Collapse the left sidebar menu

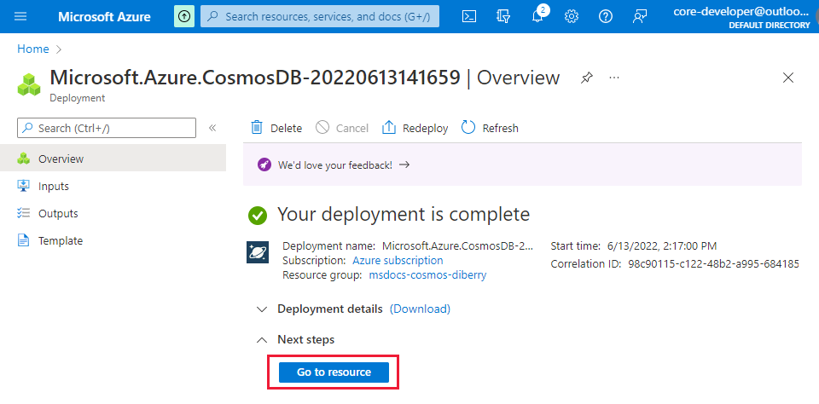[x=212, y=128]
